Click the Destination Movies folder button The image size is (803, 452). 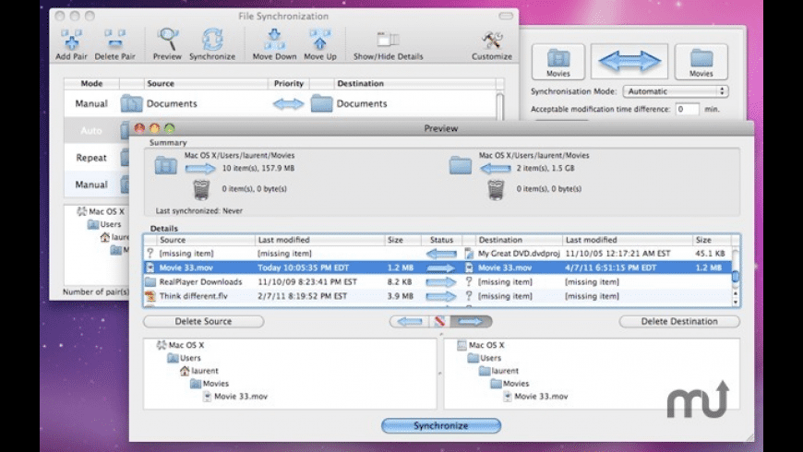coord(701,62)
